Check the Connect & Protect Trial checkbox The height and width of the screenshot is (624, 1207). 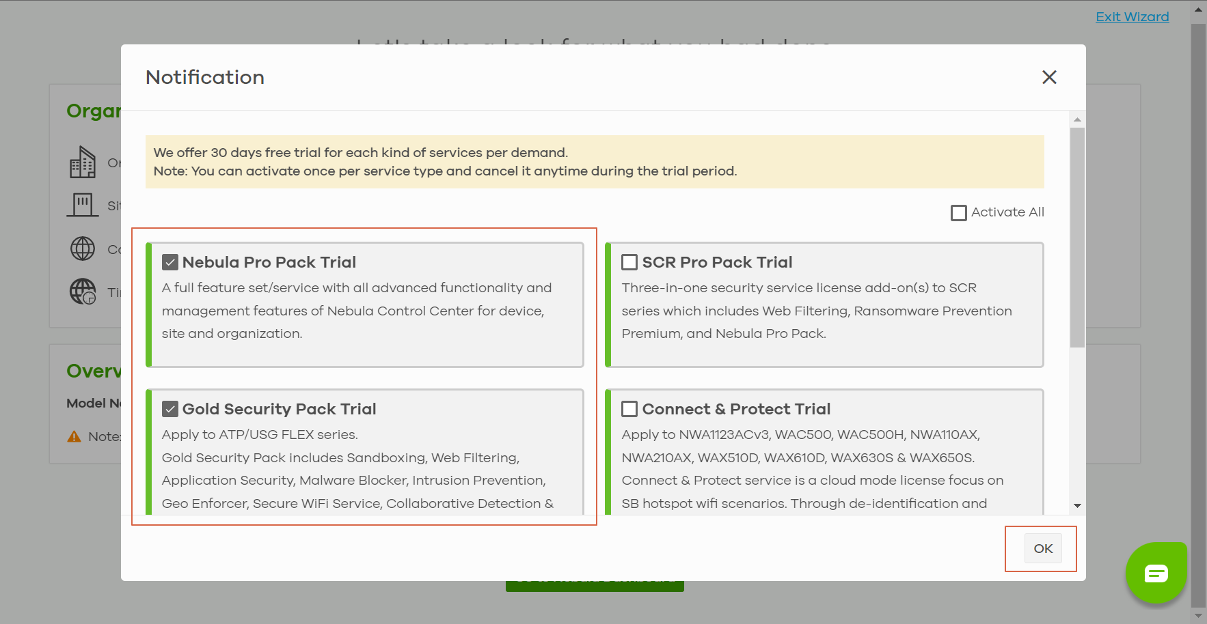(x=629, y=409)
